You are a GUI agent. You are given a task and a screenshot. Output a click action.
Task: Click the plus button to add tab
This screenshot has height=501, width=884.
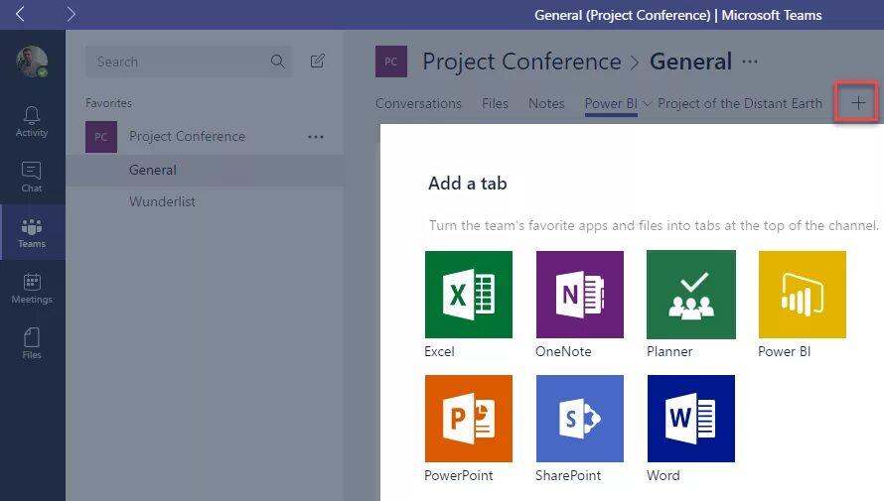pyautogui.click(x=858, y=102)
